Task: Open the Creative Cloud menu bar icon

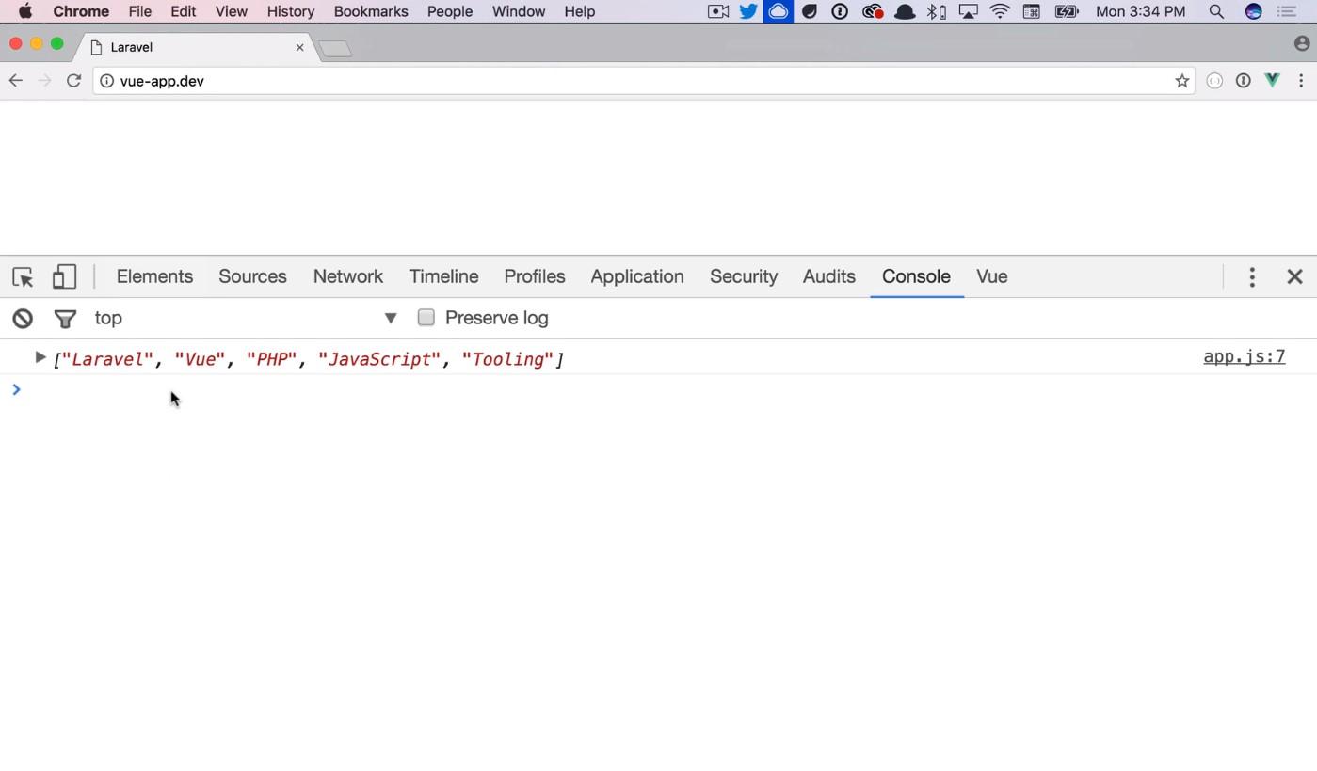Action: [x=873, y=11]
